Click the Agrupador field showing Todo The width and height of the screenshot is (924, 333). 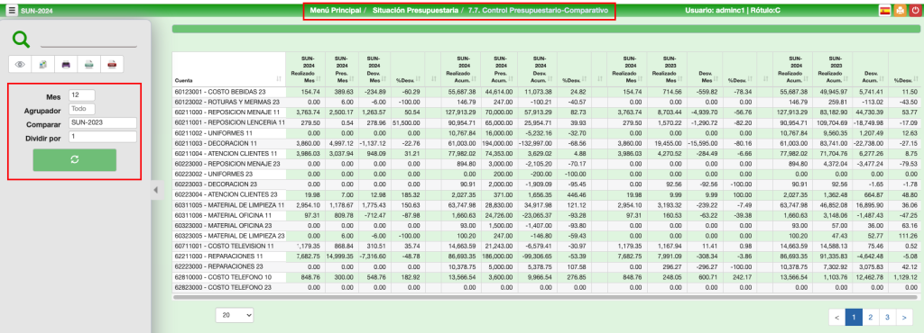82,109
